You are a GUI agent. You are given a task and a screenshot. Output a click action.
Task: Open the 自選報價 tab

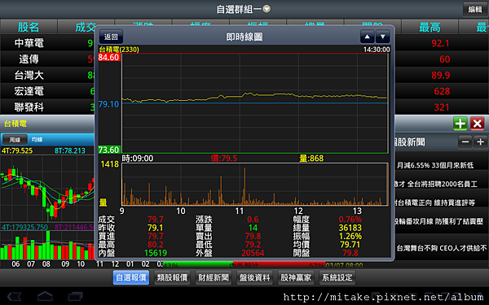coord(131,277)
